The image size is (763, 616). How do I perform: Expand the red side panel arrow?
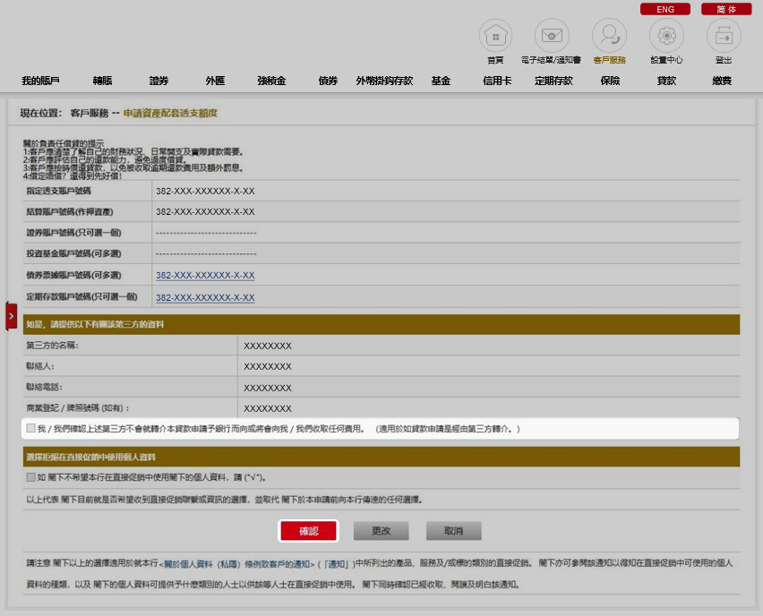pyautogui.click(x=11, y=316)
